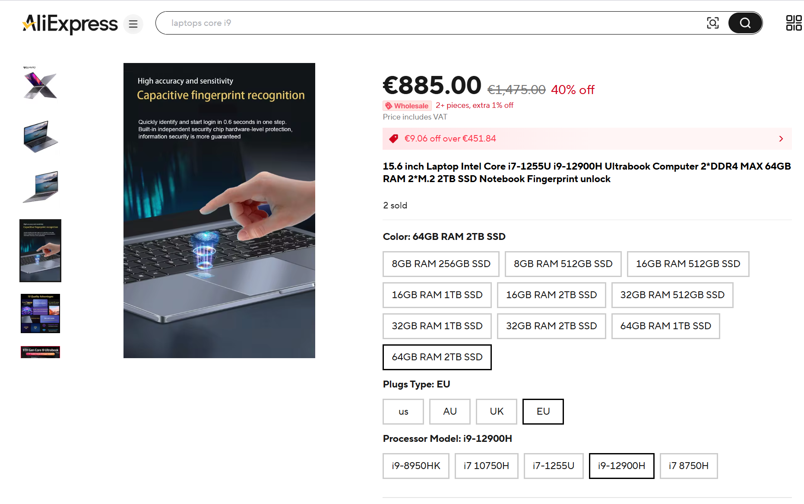
Task: Focus the laptops core i9 search field
Action: pos(432,23)
